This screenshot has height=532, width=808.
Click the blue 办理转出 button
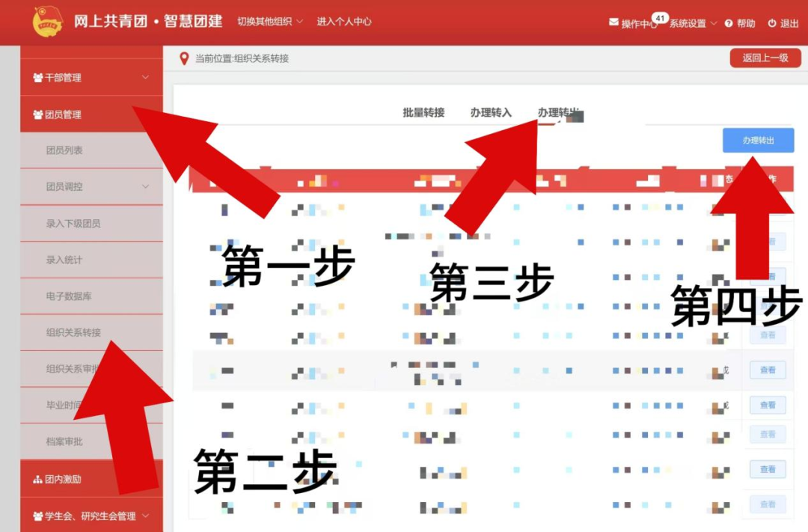pyautogui.click(x=758, y=140)
